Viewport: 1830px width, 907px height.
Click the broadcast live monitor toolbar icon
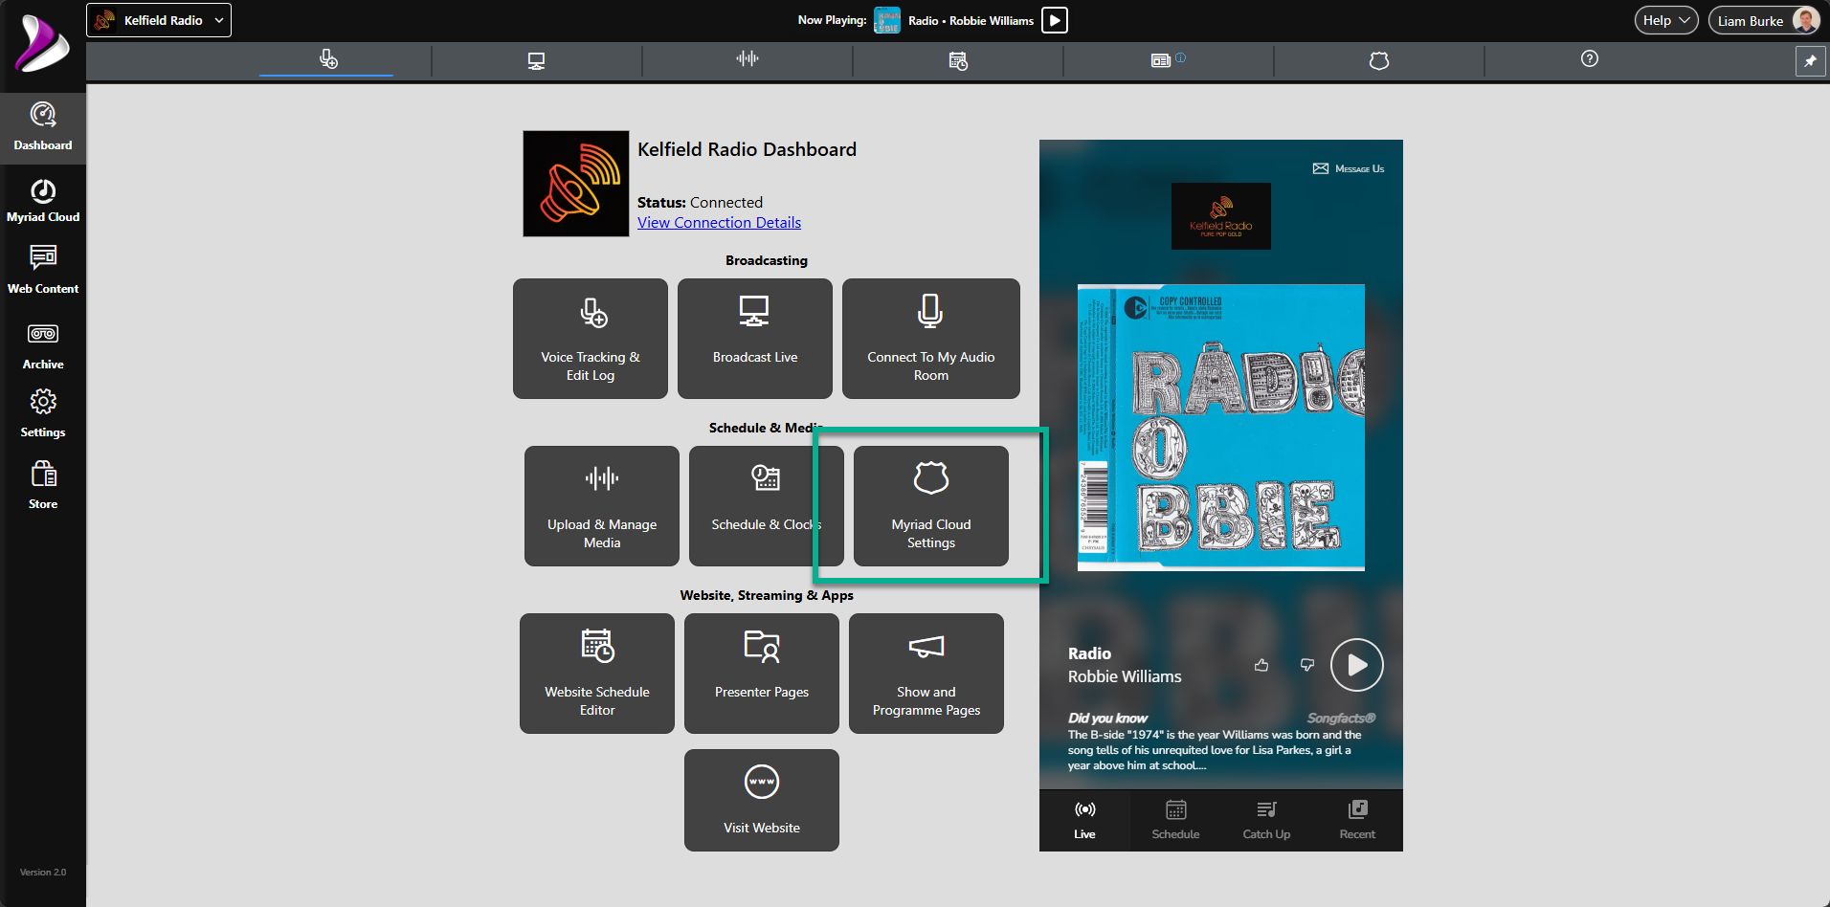click(x=536, y=60)
